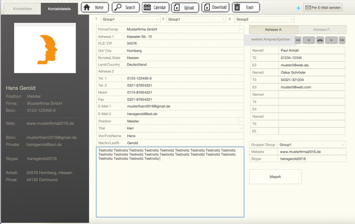355x224 pixels.
Task: Click the empty T5 field
Action: 312,124
